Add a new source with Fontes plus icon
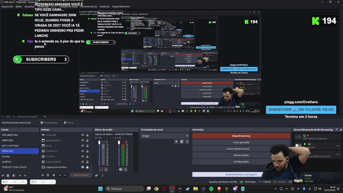 [x=43, y=175]
